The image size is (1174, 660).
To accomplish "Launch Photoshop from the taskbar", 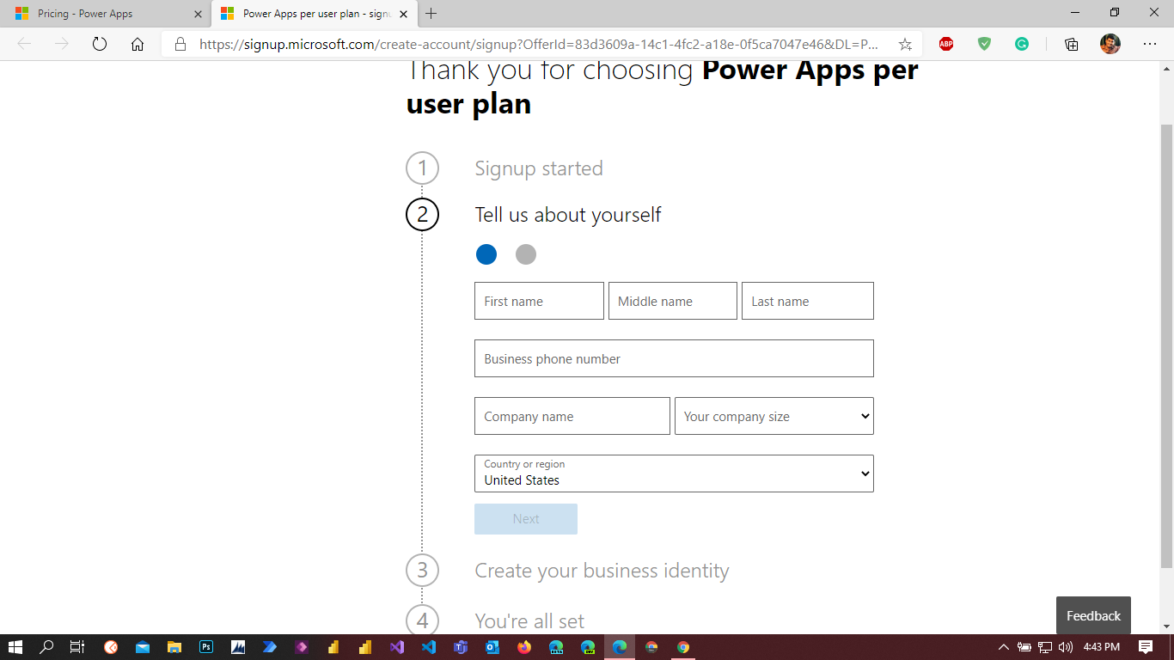I will (x=206, y=647).
